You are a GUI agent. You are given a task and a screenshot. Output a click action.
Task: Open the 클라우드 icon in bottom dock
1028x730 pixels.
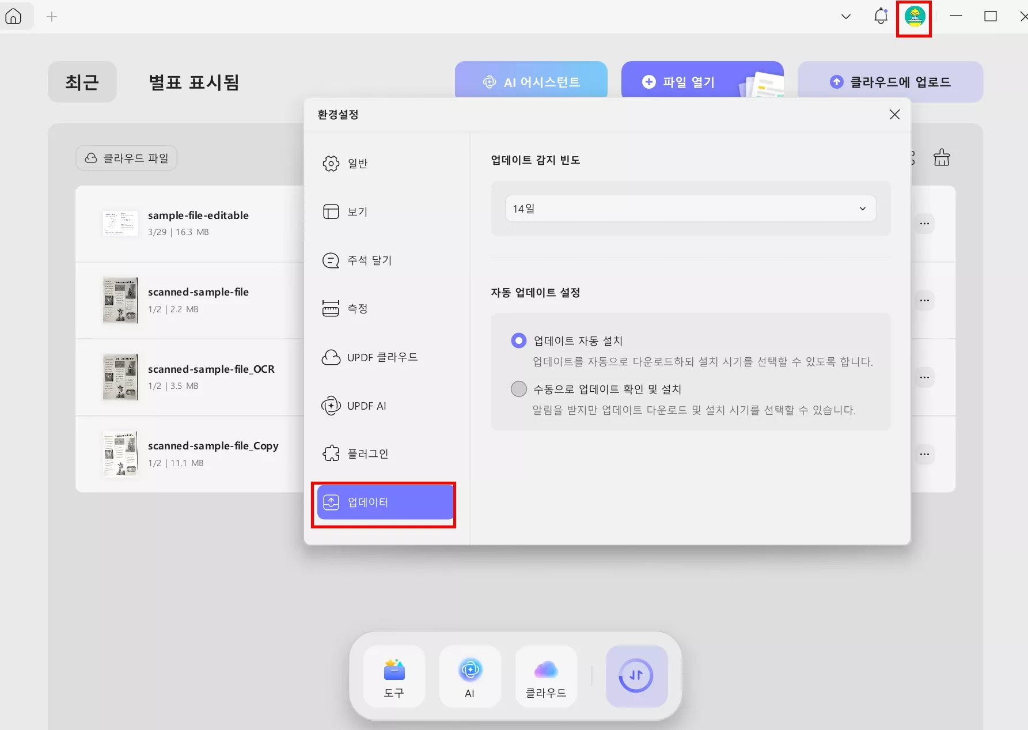click(x=545, y=676)
